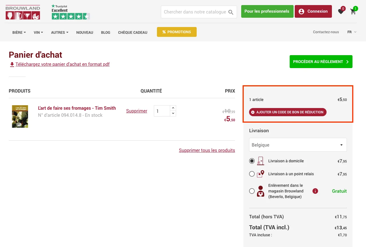Click the Brouwland logo
Screen dimensions: 366x247
coord(23,12)
